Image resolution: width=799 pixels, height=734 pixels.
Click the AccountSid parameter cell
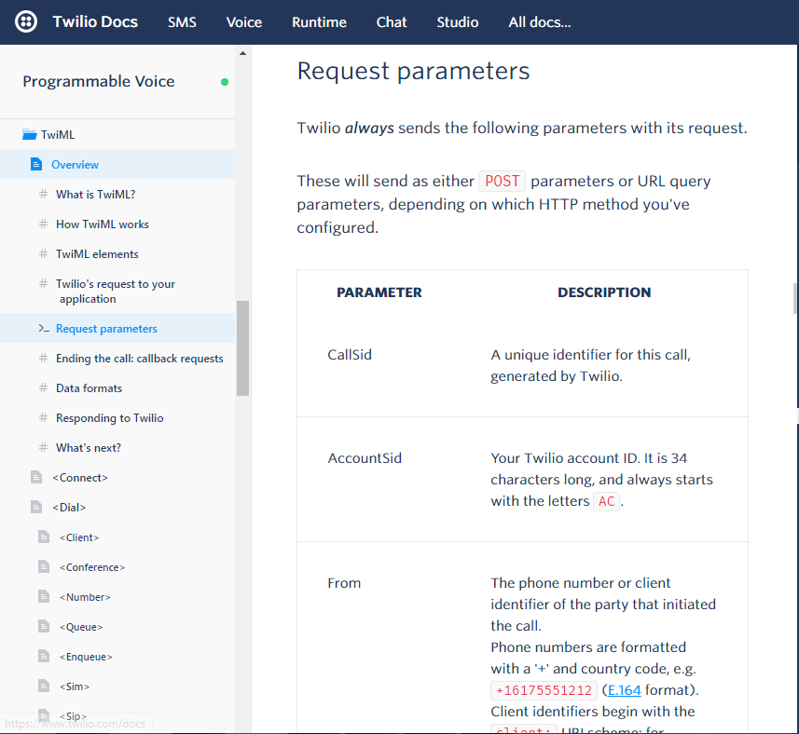[x=365, y=458]
